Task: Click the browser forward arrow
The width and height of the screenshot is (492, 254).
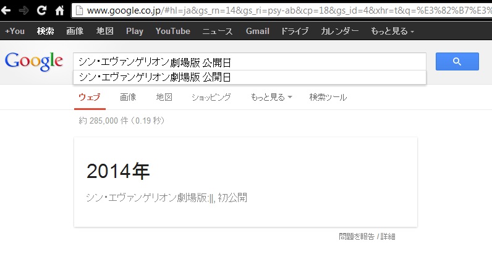Action: (x=24, y=11)
